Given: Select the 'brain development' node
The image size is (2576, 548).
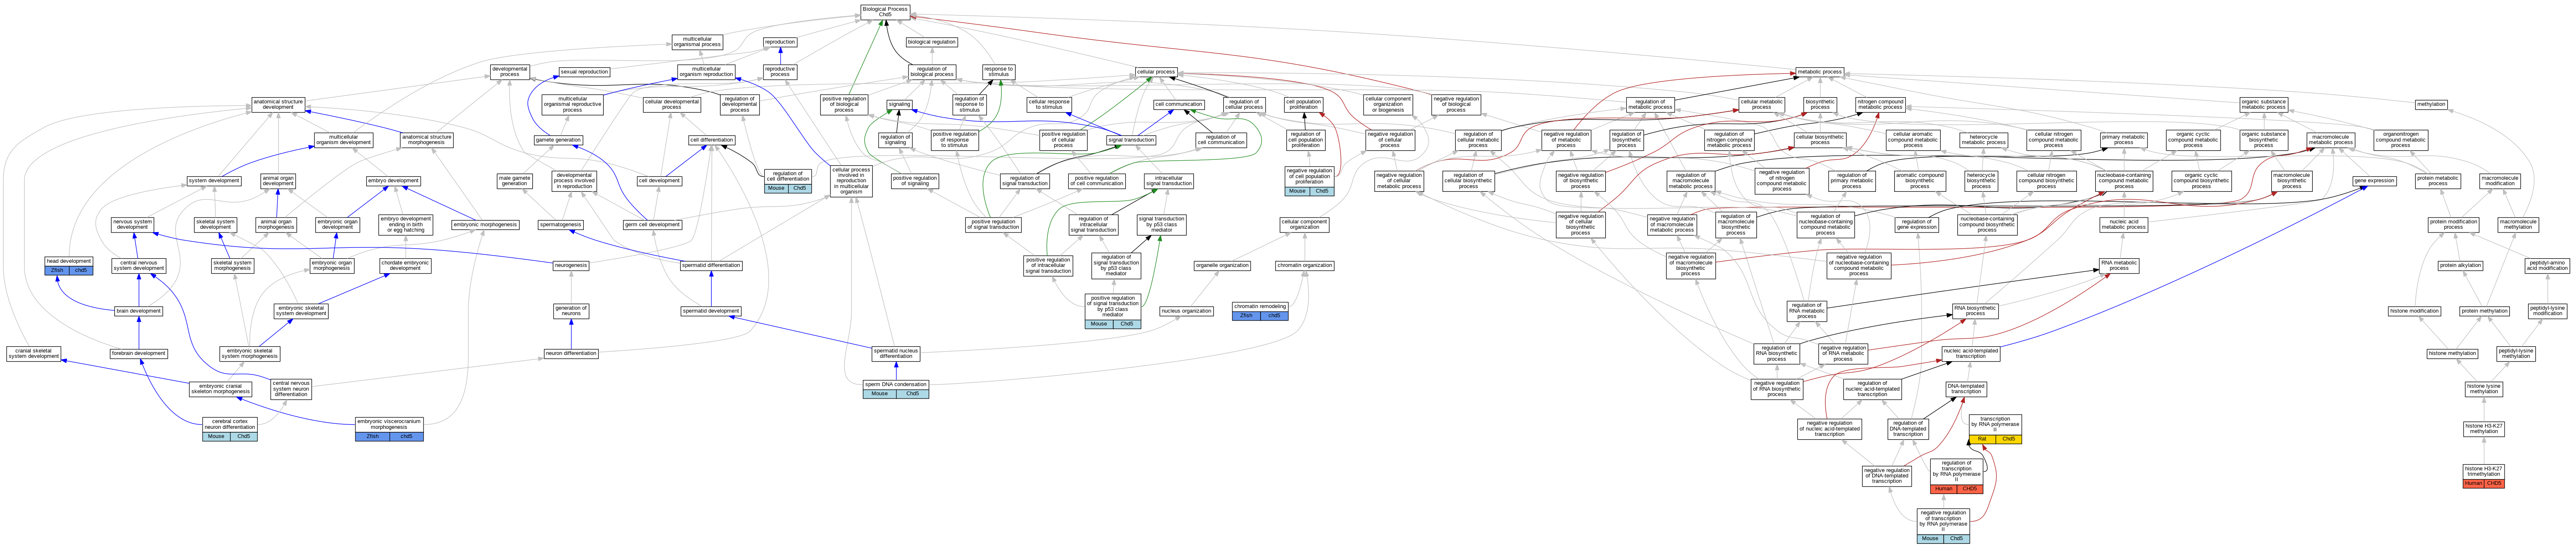Looking at the screenshot, I should 138,311.
